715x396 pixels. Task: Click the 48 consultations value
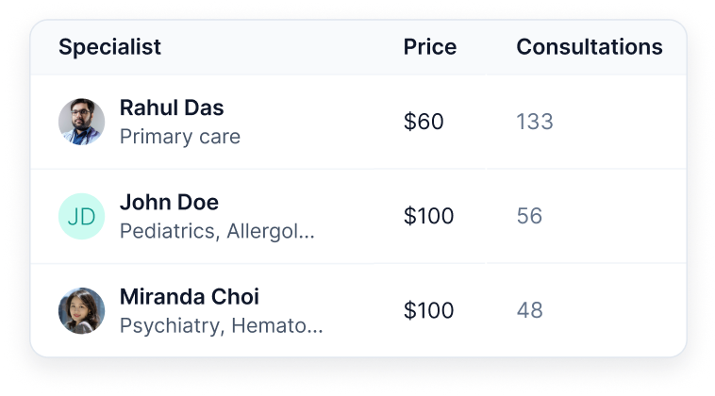coord(529,310)
